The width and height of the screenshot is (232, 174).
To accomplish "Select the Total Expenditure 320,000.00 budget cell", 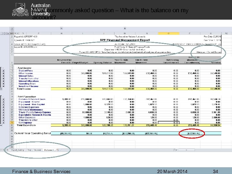I will pyautogui.click(x=82, y=125).
